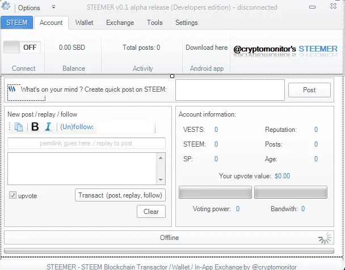Click the (Un)follow label in toolbar
This screenshot has height=270, width=345.
[x=77, y=127]
